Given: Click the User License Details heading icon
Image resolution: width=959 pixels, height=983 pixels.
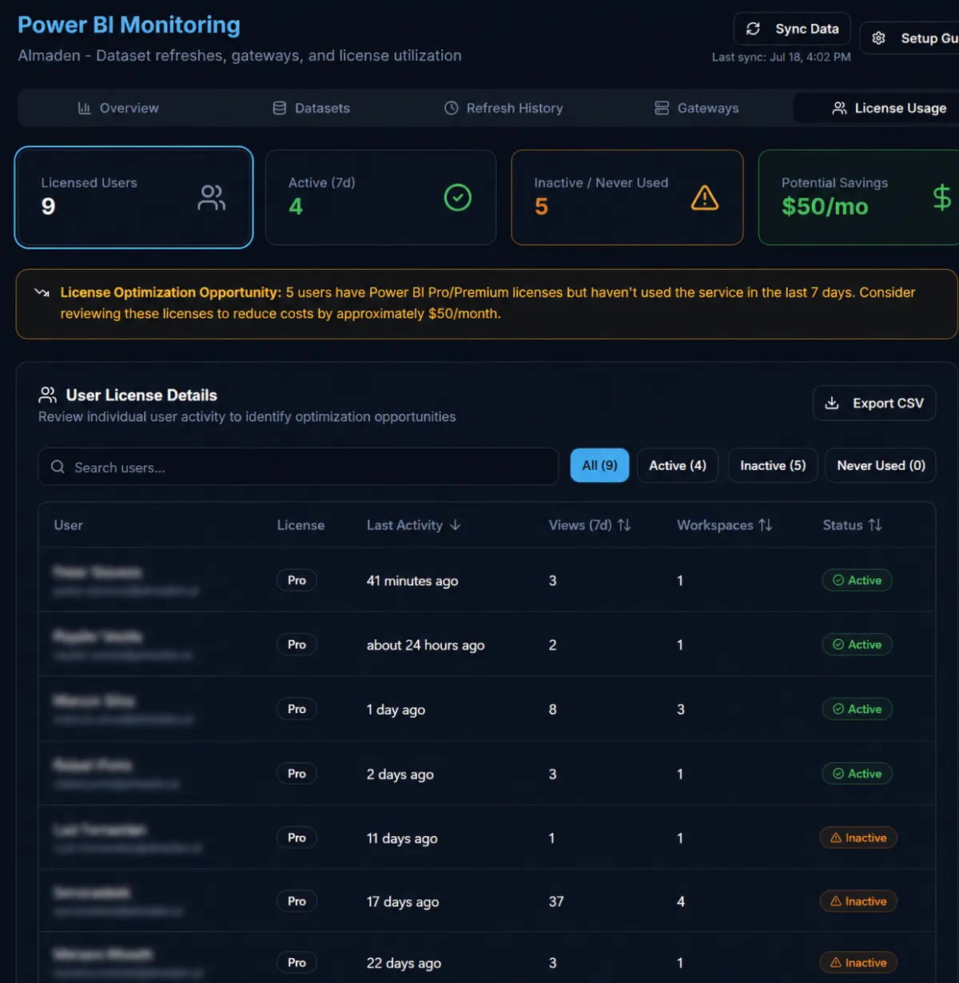Looking at the screenshot, I should (48, 395).
